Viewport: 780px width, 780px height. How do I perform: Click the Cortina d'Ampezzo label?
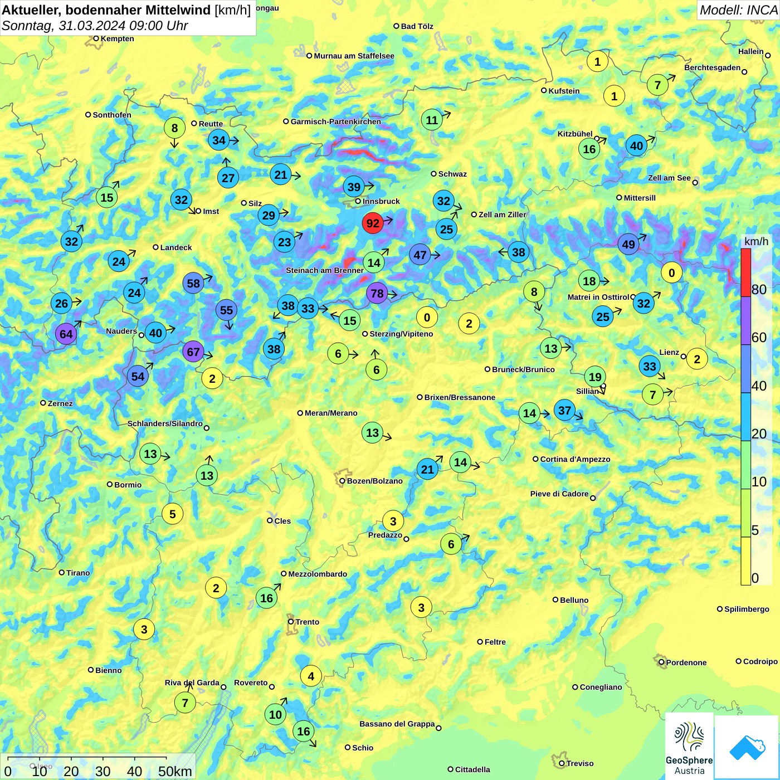(575, 459)
